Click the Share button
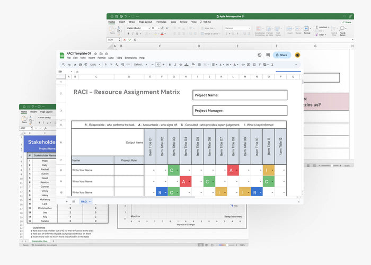 [281, 55]
